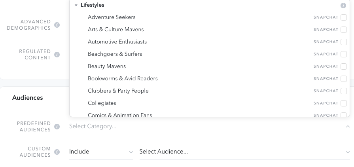Viewport: 354px width, 167px height.
Task: Collapse the Lifestyles category triangle
Action: click(x=76, y=5)
